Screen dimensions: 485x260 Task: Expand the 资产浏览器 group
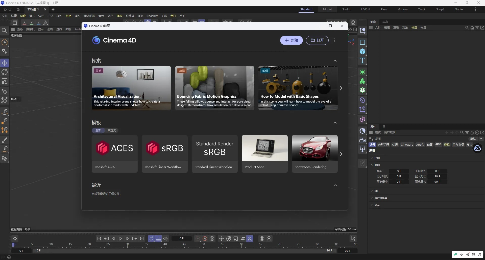(372, 198)
